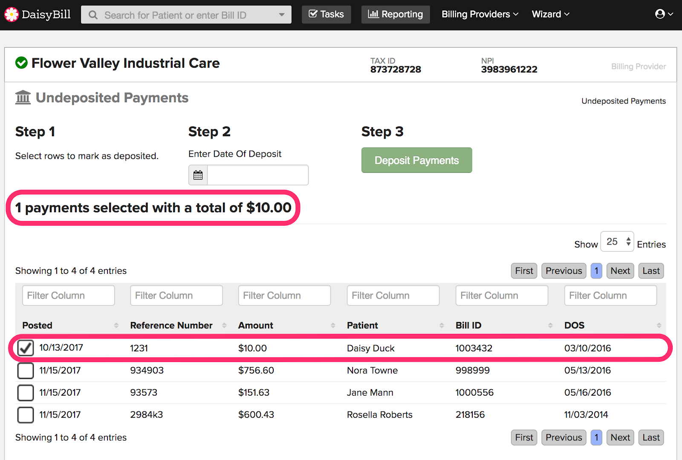Click the green verified checkmark icon
Viewport: 682px width, 460px height.
pos(21,63)
